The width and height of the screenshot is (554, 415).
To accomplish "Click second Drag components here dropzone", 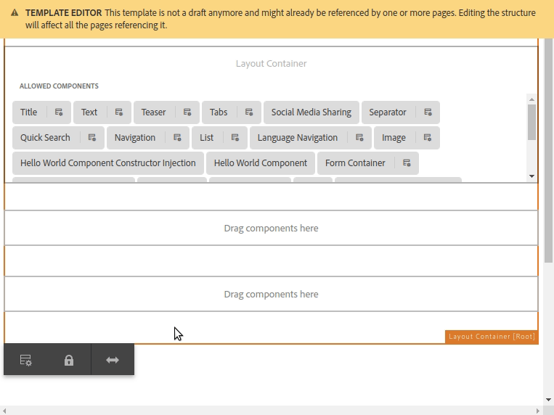I will pyautogui.click(x=271, y=294).
